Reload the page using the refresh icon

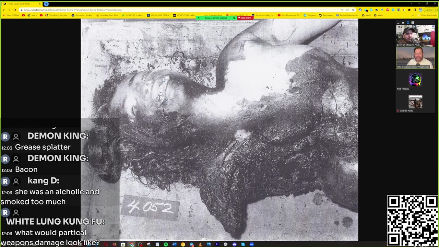point(15,10)
